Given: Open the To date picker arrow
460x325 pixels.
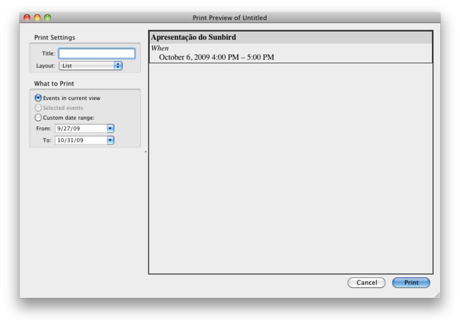Looking at the screenshot, I should [110, 140].
